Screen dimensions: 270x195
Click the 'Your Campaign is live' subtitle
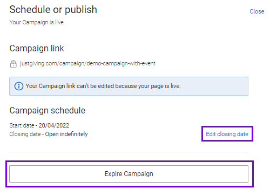(x=36, y=22)
